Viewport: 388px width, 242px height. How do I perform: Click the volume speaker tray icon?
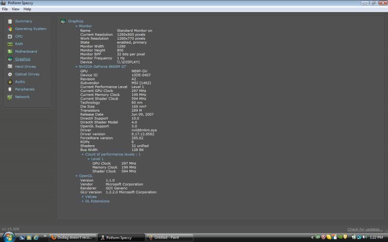point(365,237)
